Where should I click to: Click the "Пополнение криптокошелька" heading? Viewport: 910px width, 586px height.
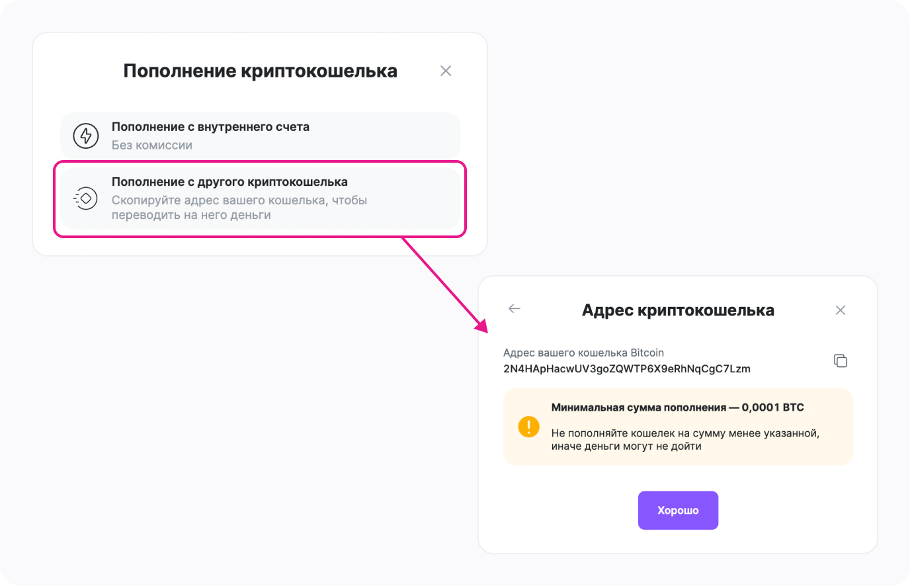tap(260, 71)
